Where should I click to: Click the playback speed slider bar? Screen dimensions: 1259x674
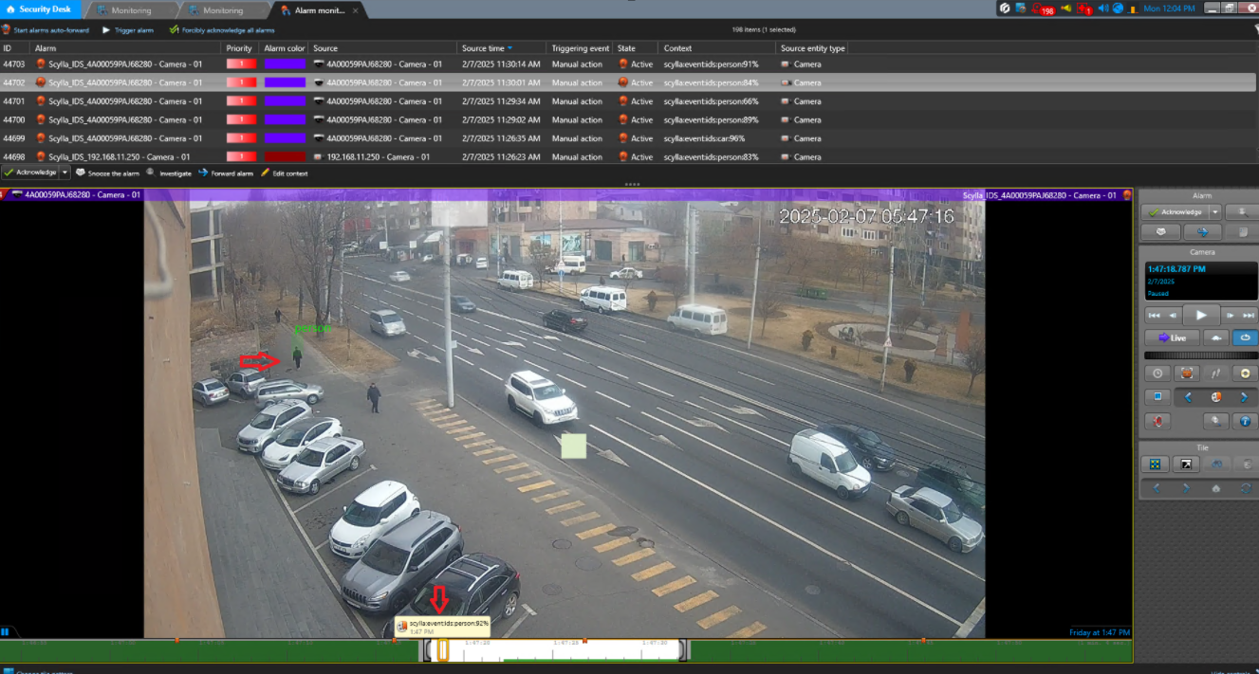click(x=1201, y=355)
